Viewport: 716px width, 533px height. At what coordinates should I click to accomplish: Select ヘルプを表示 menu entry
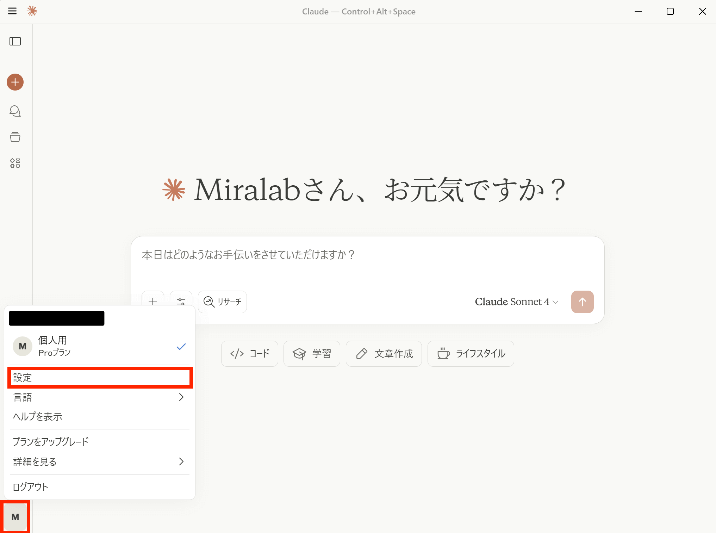click(38, 417)
